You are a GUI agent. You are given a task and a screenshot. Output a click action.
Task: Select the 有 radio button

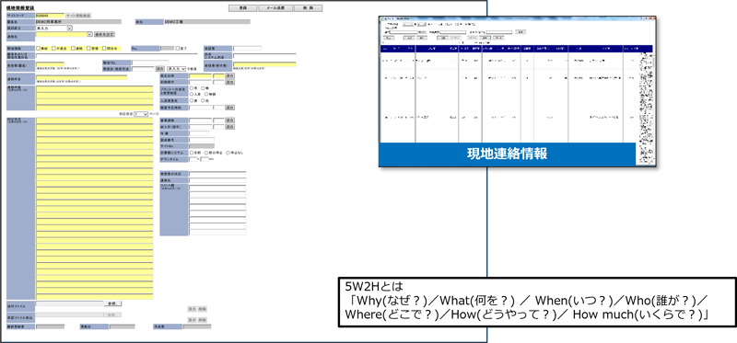(x=192, y=88)
